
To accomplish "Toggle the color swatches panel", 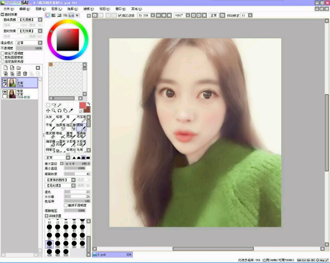I will pyautogui.click(x=71, y=15).
